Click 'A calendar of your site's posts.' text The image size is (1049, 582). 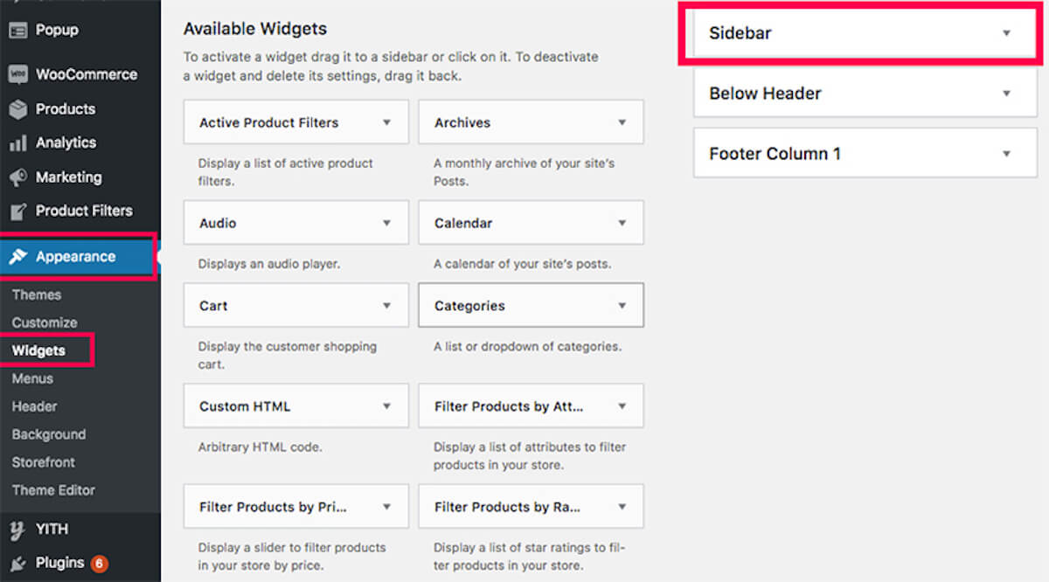[523, 264]
